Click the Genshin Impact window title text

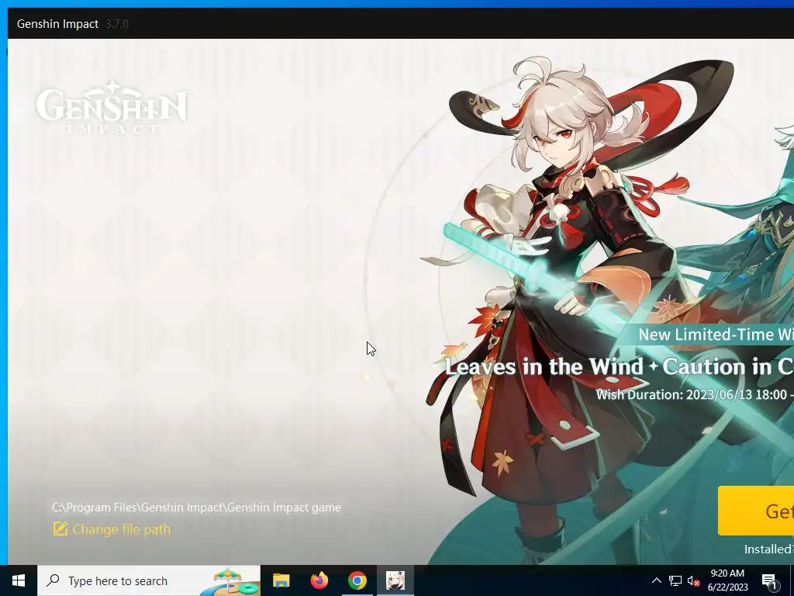pos(57,24)
